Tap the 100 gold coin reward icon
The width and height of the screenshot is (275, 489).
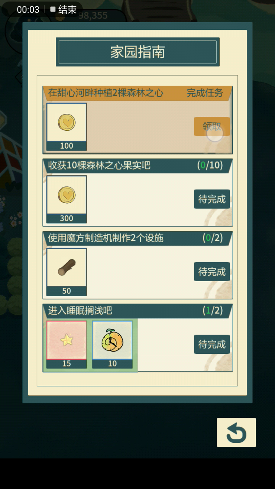click(x=66, y=123)
